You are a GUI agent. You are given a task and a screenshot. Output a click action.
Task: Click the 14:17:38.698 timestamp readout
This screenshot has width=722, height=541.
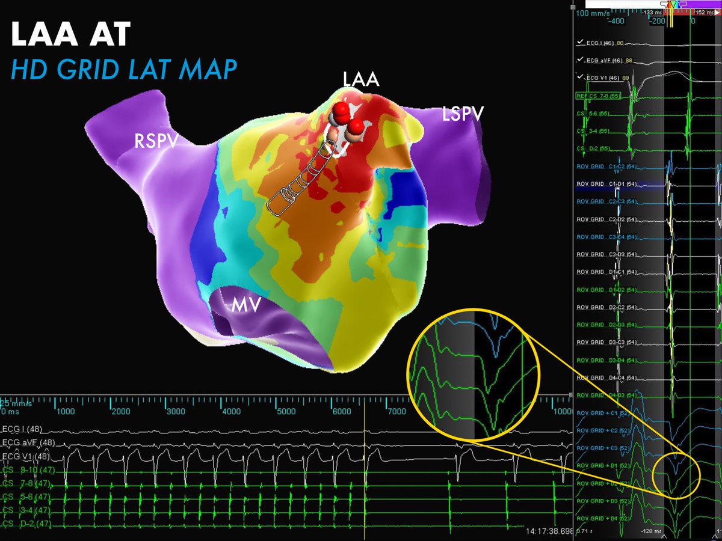click(x=548, y=532)
